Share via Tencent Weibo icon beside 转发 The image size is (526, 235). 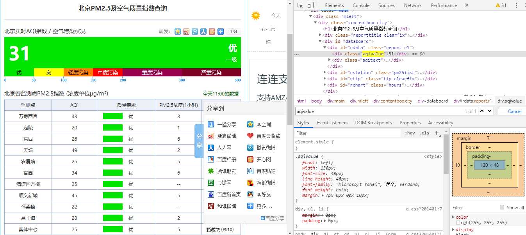195,32
